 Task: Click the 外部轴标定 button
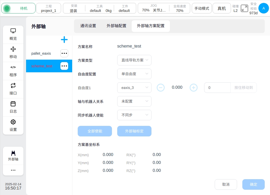tap(134, 131)
